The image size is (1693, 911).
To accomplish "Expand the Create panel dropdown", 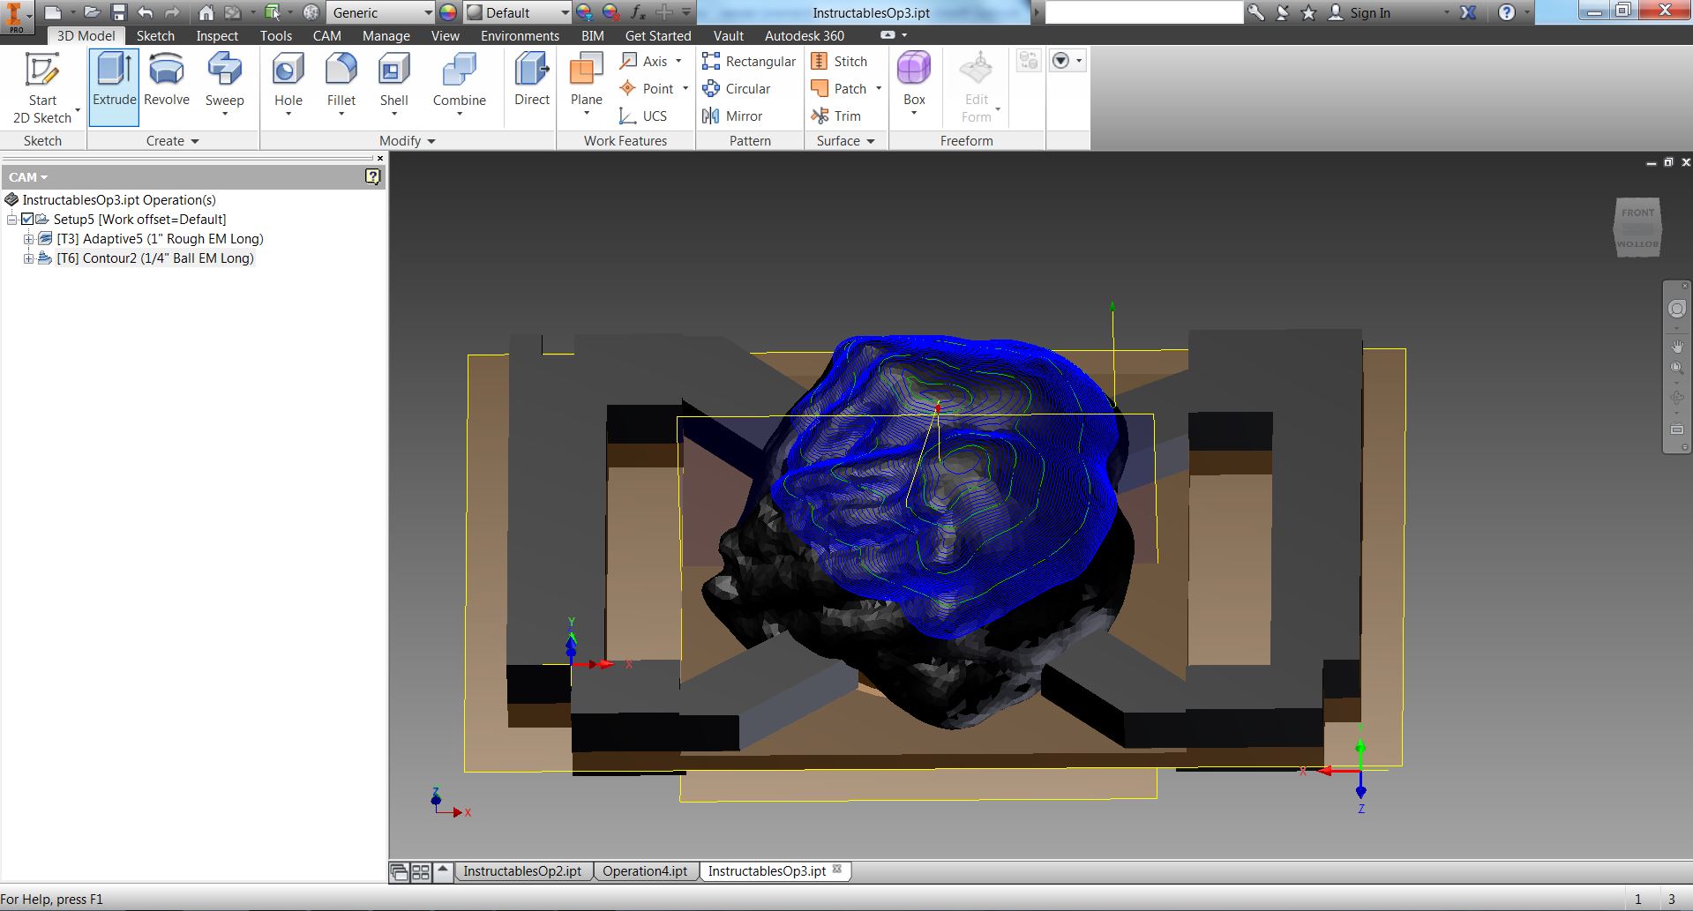I will 173,140.
